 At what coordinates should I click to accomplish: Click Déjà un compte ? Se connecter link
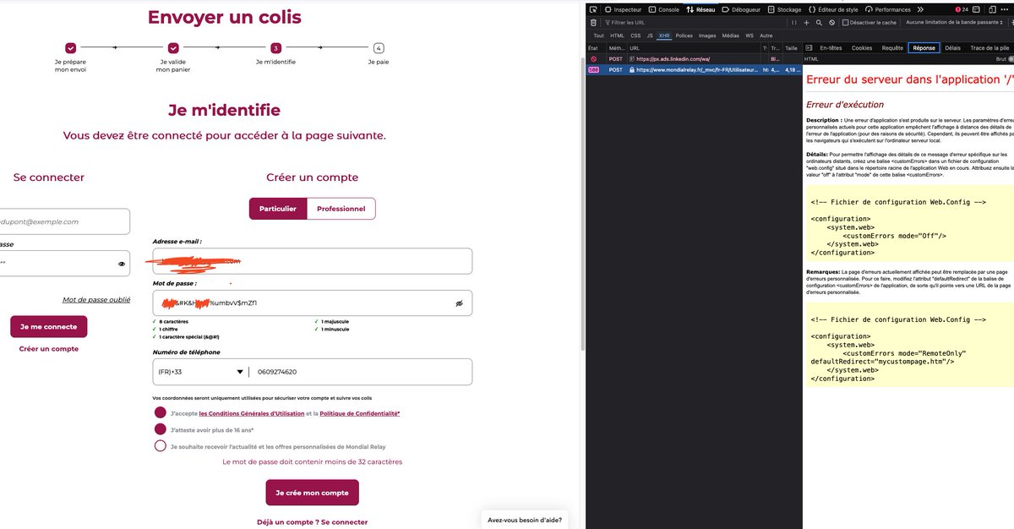[312, 522]
